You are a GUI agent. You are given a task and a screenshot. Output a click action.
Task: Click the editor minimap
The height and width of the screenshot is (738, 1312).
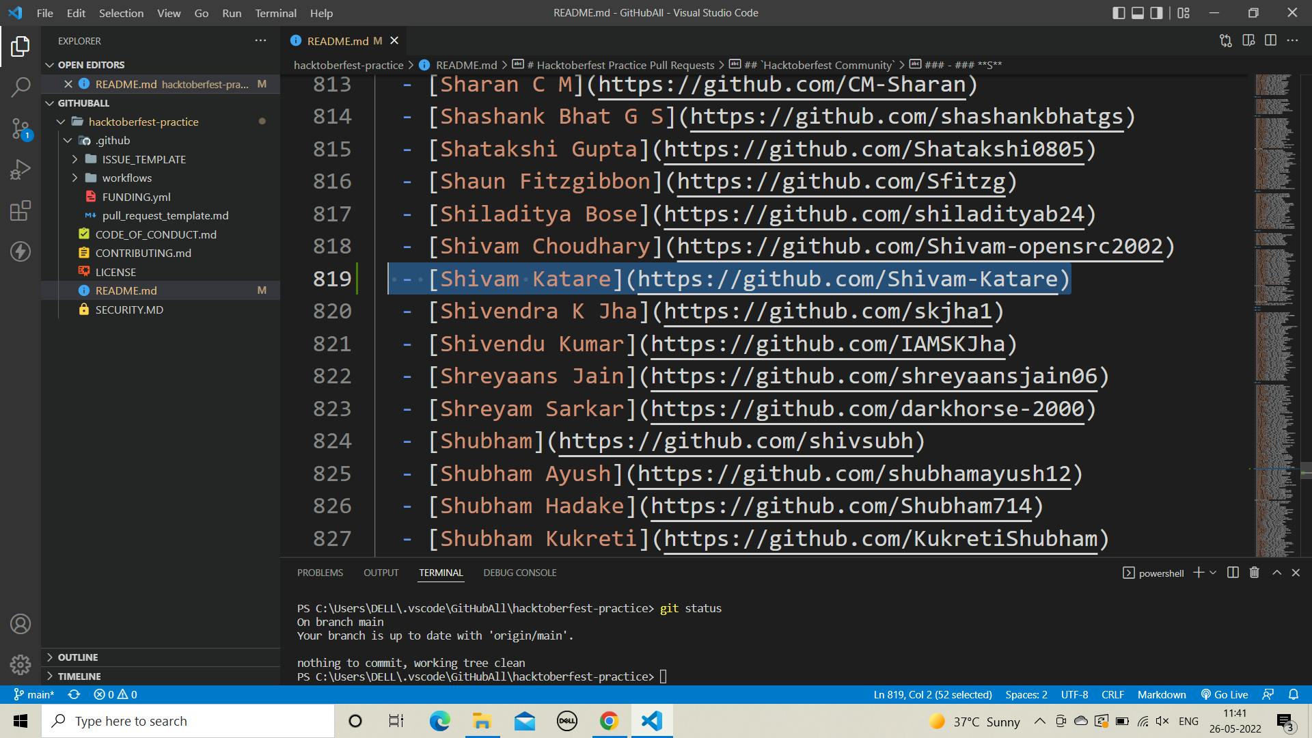tap(1275, 314)
